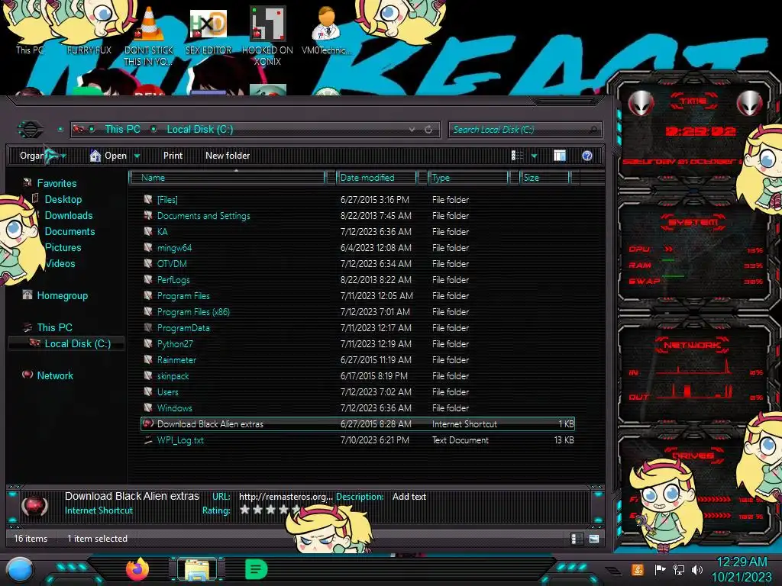This screenshot has width=782, height=586.
Task: Refresh the address bar location
Action: point(428,130)
